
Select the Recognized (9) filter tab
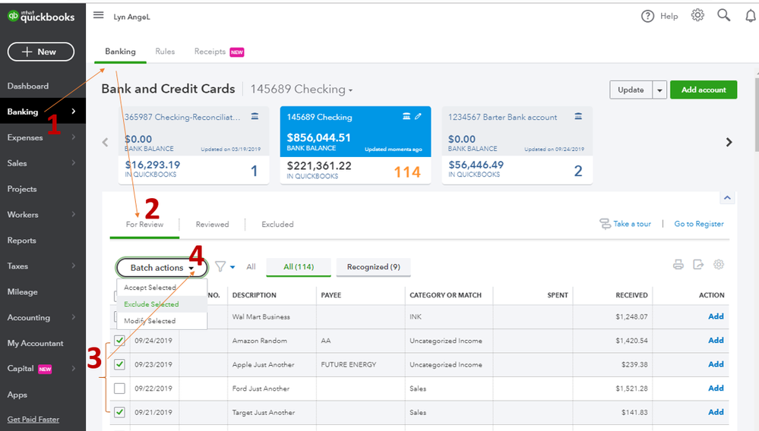(374, 266)
